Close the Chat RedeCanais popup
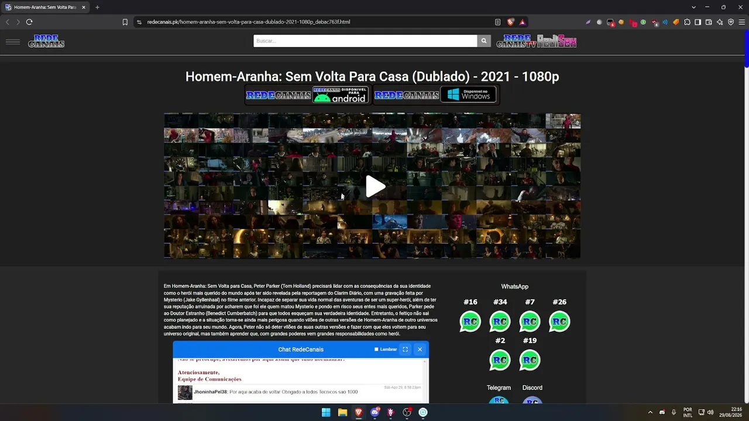The width and height of the screenshot is (749, 421). click(x=420, y=350)
